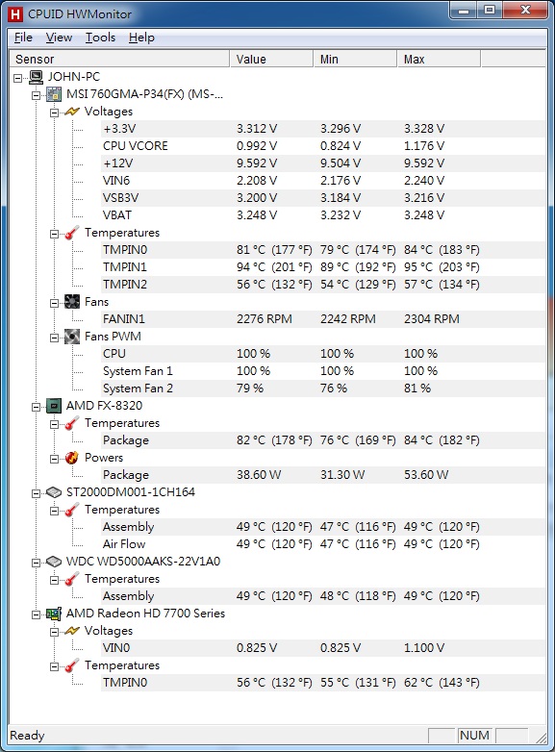The width and height of the screenshot is (555, 752).
Task: Collapse the ST2000DM001-1CH164 node
Action: tap(36, 493)
